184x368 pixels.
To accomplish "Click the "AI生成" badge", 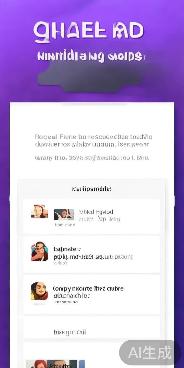I will coord(150,353).
